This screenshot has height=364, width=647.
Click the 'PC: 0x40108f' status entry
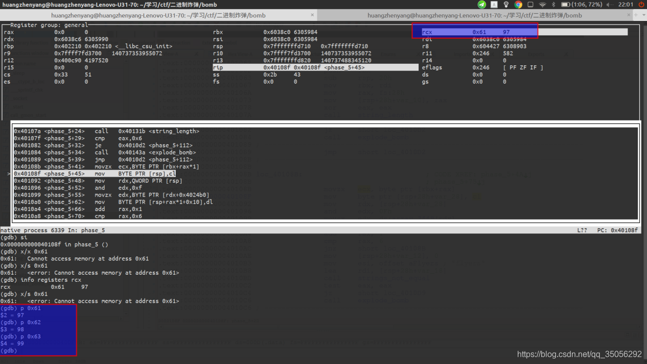tap(617, 230)
